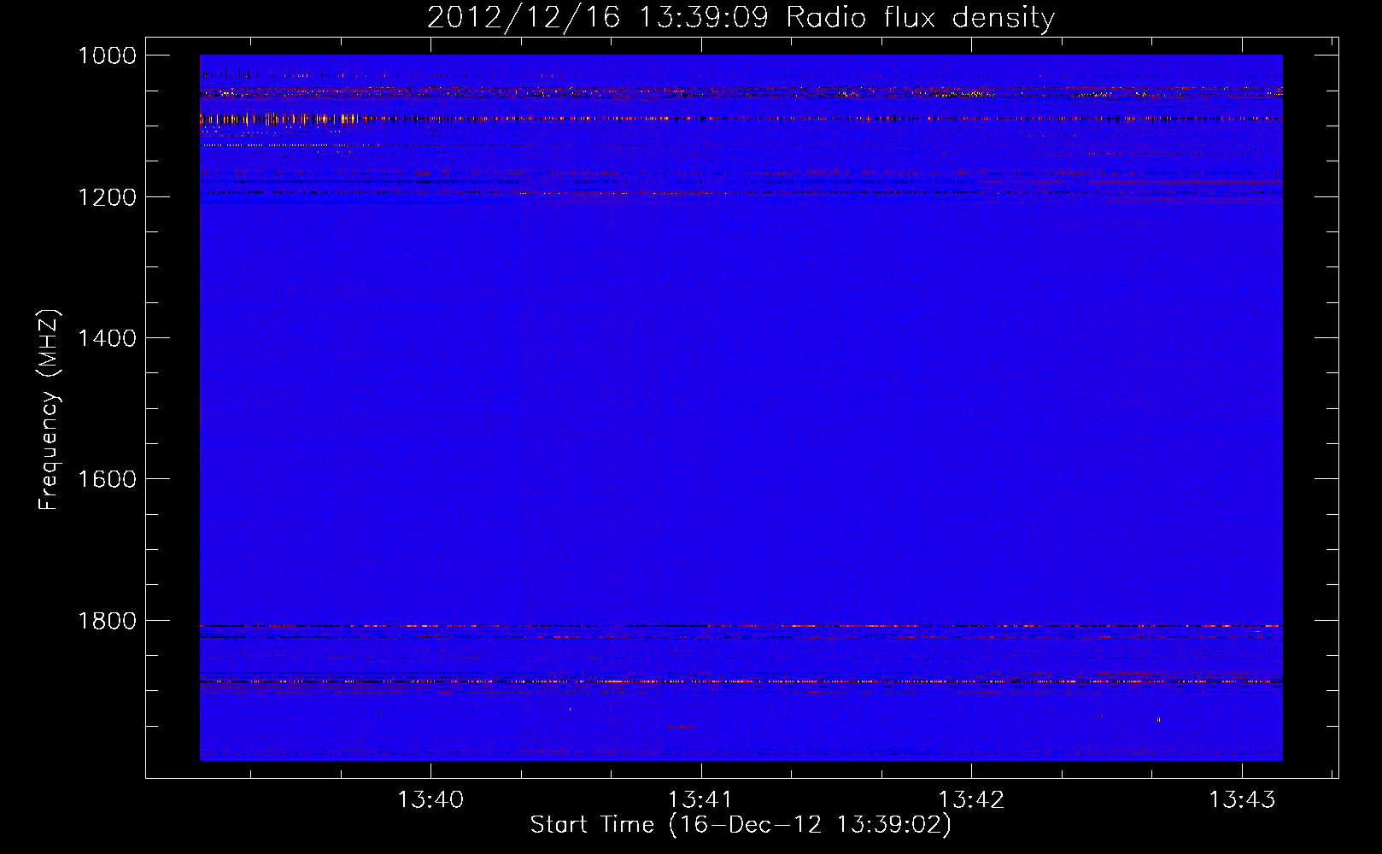Click the 1000 frequency tick label
The width and height of the screenshot is (1382, 854).
coord(108,56)
